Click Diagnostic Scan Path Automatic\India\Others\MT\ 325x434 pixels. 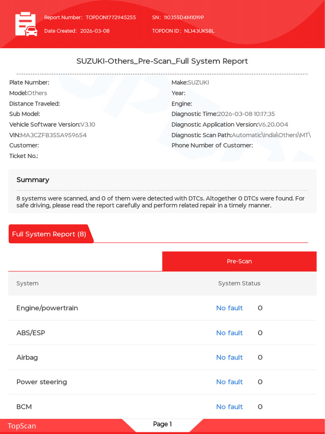(271, 135)
